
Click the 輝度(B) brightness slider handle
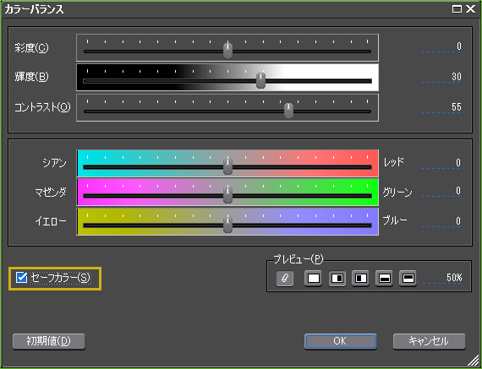(x=260, y=81)
